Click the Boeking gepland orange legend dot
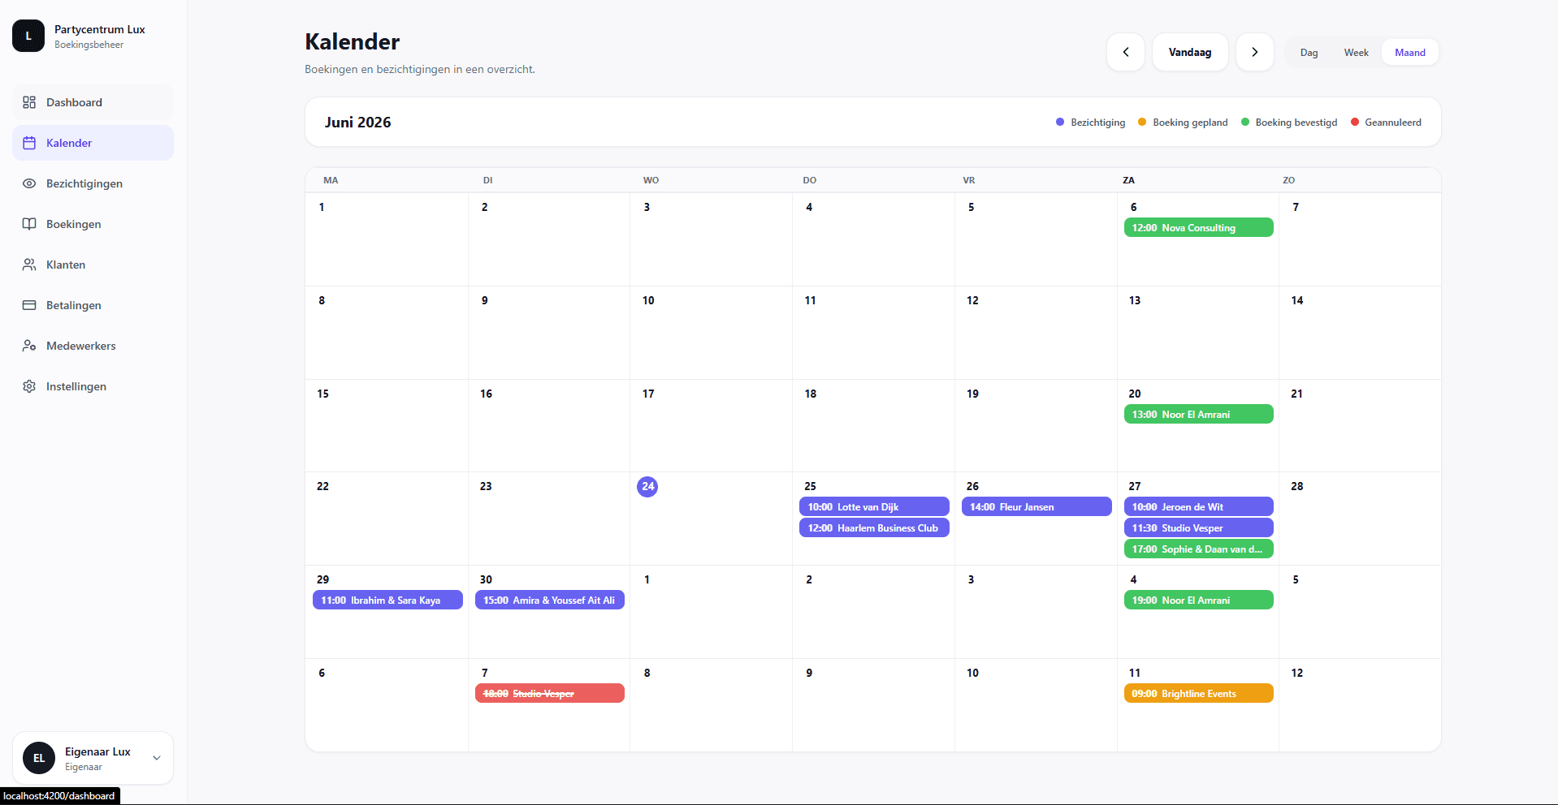 1142,122
